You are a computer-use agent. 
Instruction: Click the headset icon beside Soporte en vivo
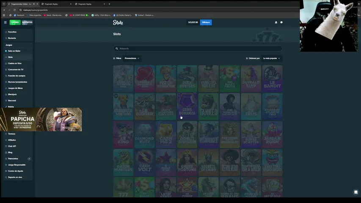(6, 177)
